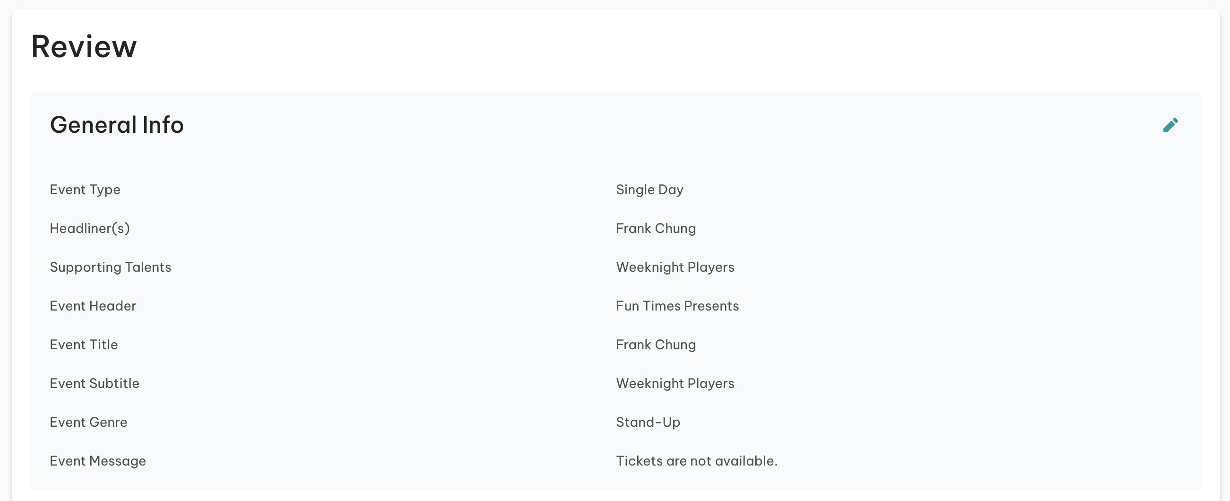
Task: Click the Event Header label
Action: click(93, 306)
